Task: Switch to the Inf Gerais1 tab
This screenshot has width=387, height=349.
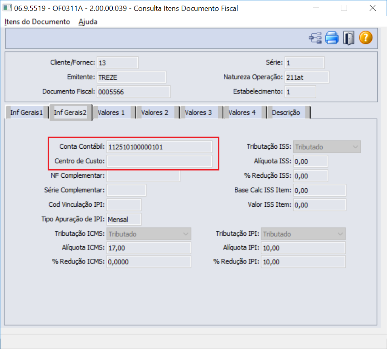Action: pos(26,112)
